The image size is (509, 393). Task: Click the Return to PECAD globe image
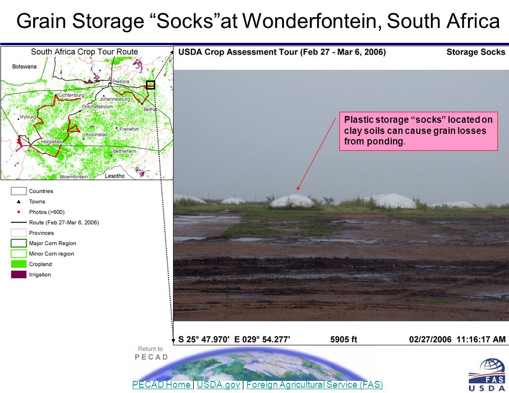coord(253,363)
